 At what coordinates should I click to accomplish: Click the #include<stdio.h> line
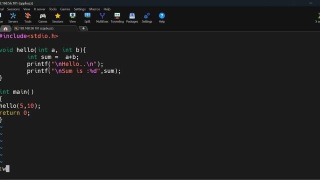29,36
